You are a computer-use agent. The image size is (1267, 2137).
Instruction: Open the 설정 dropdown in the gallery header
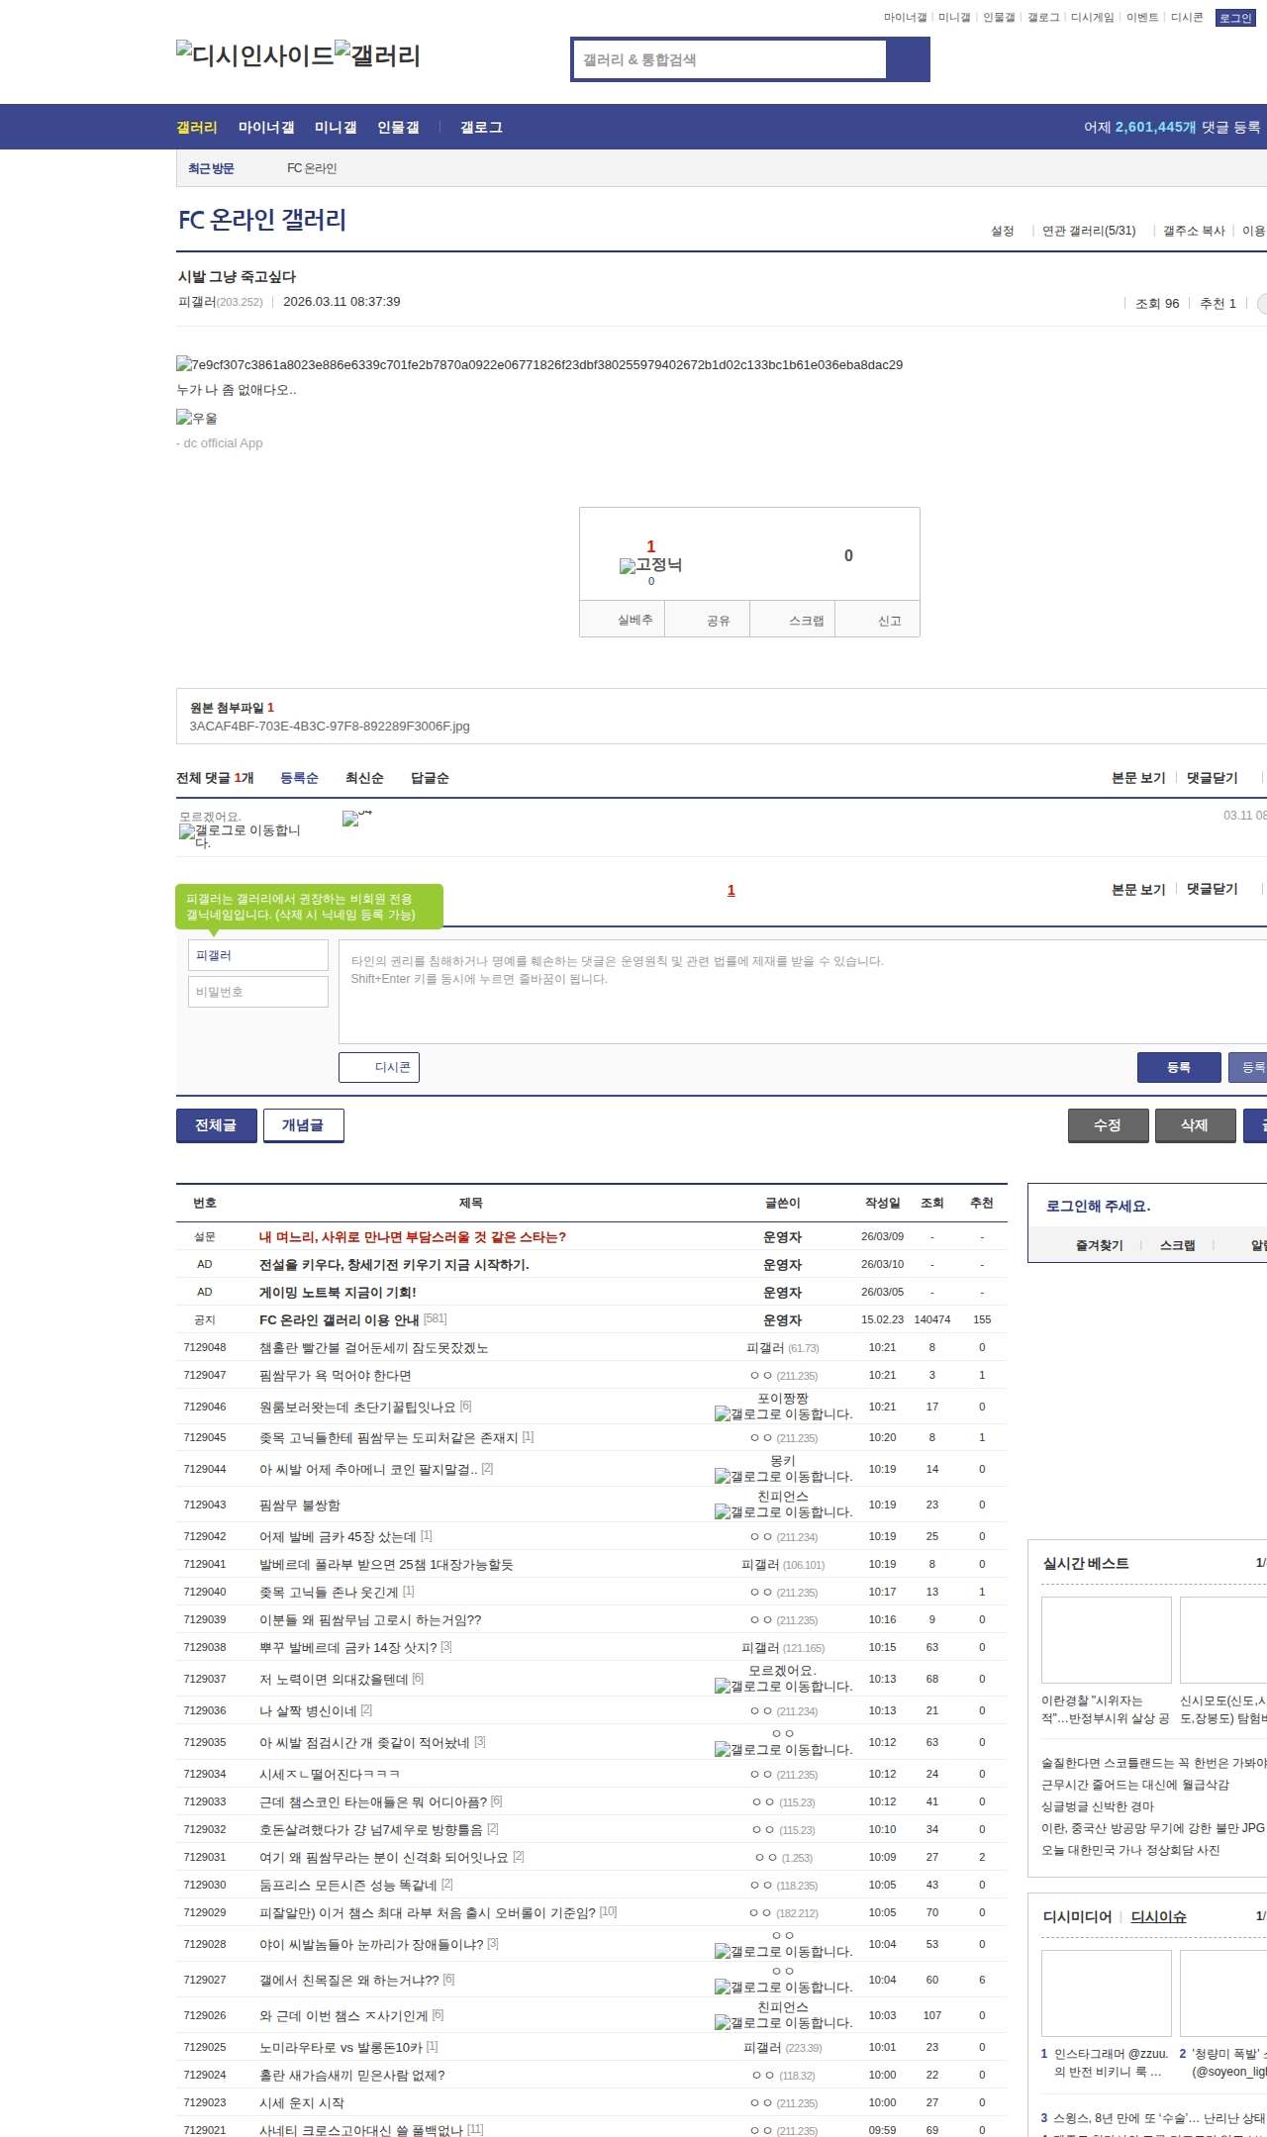pyautogui.click(x=1003, y=231)
